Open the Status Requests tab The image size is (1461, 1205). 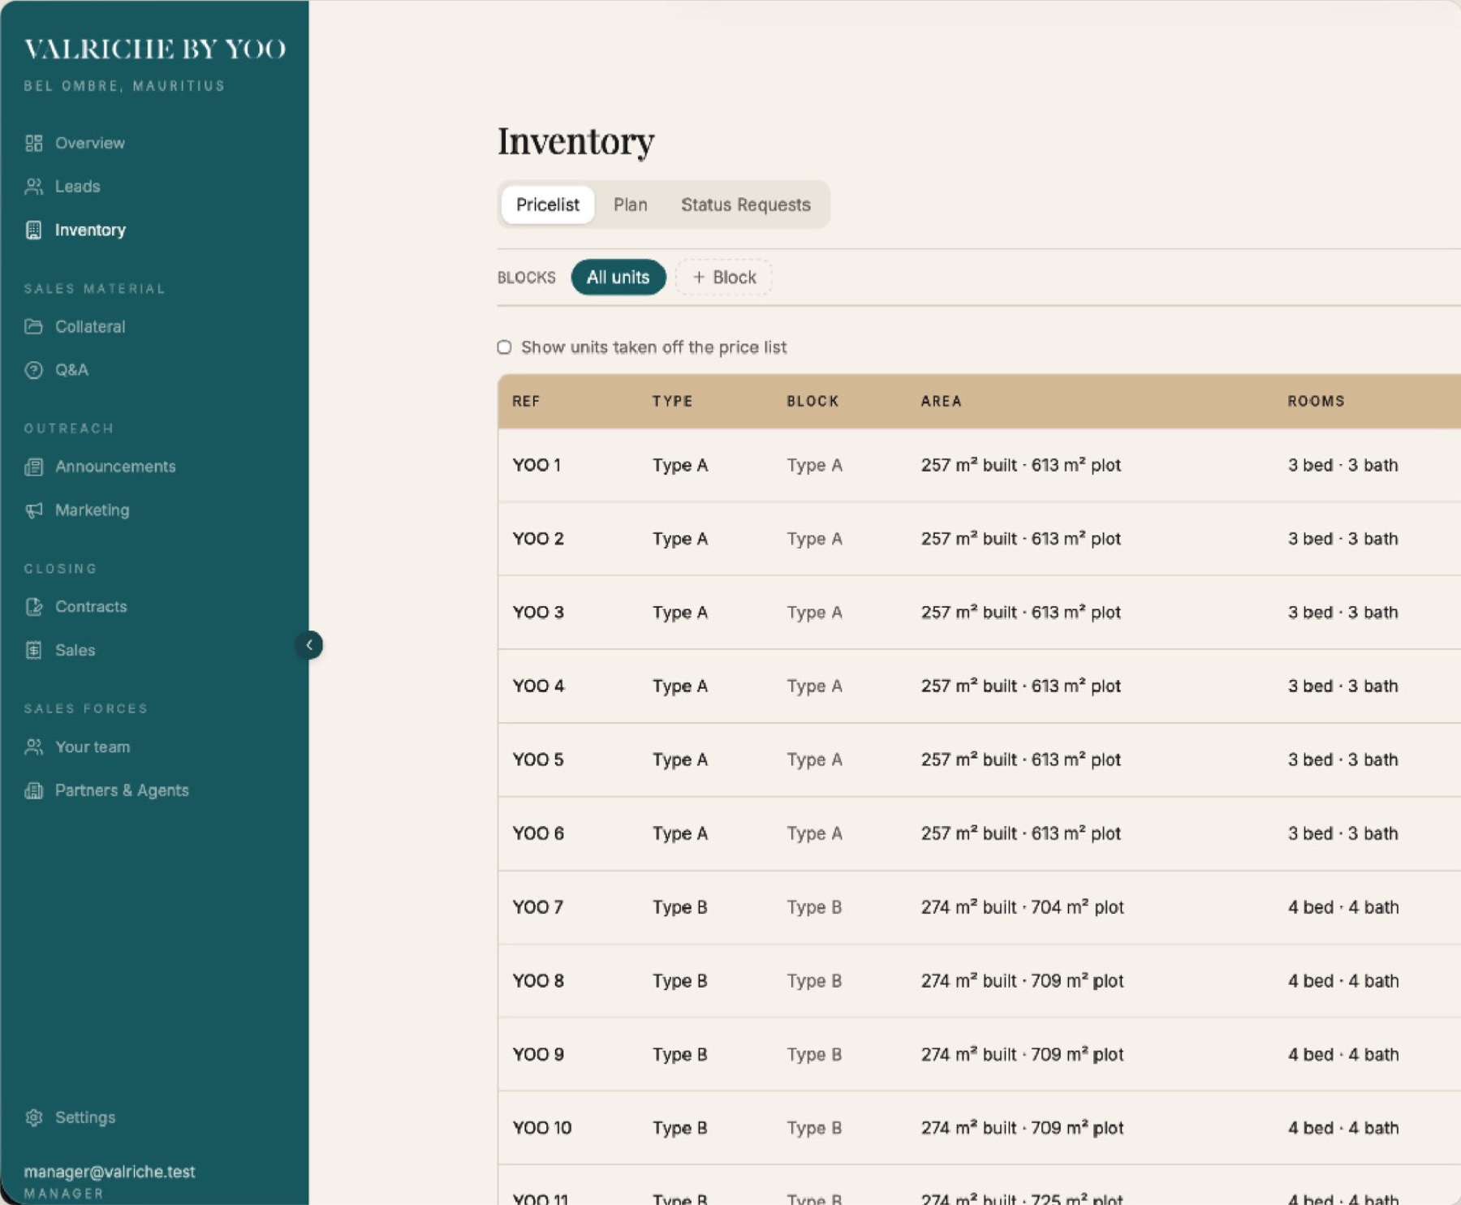(x=746, y=204)
